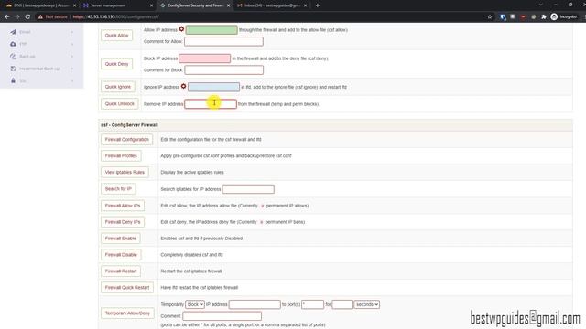Focus the to port(s) field

click(312, 304)
